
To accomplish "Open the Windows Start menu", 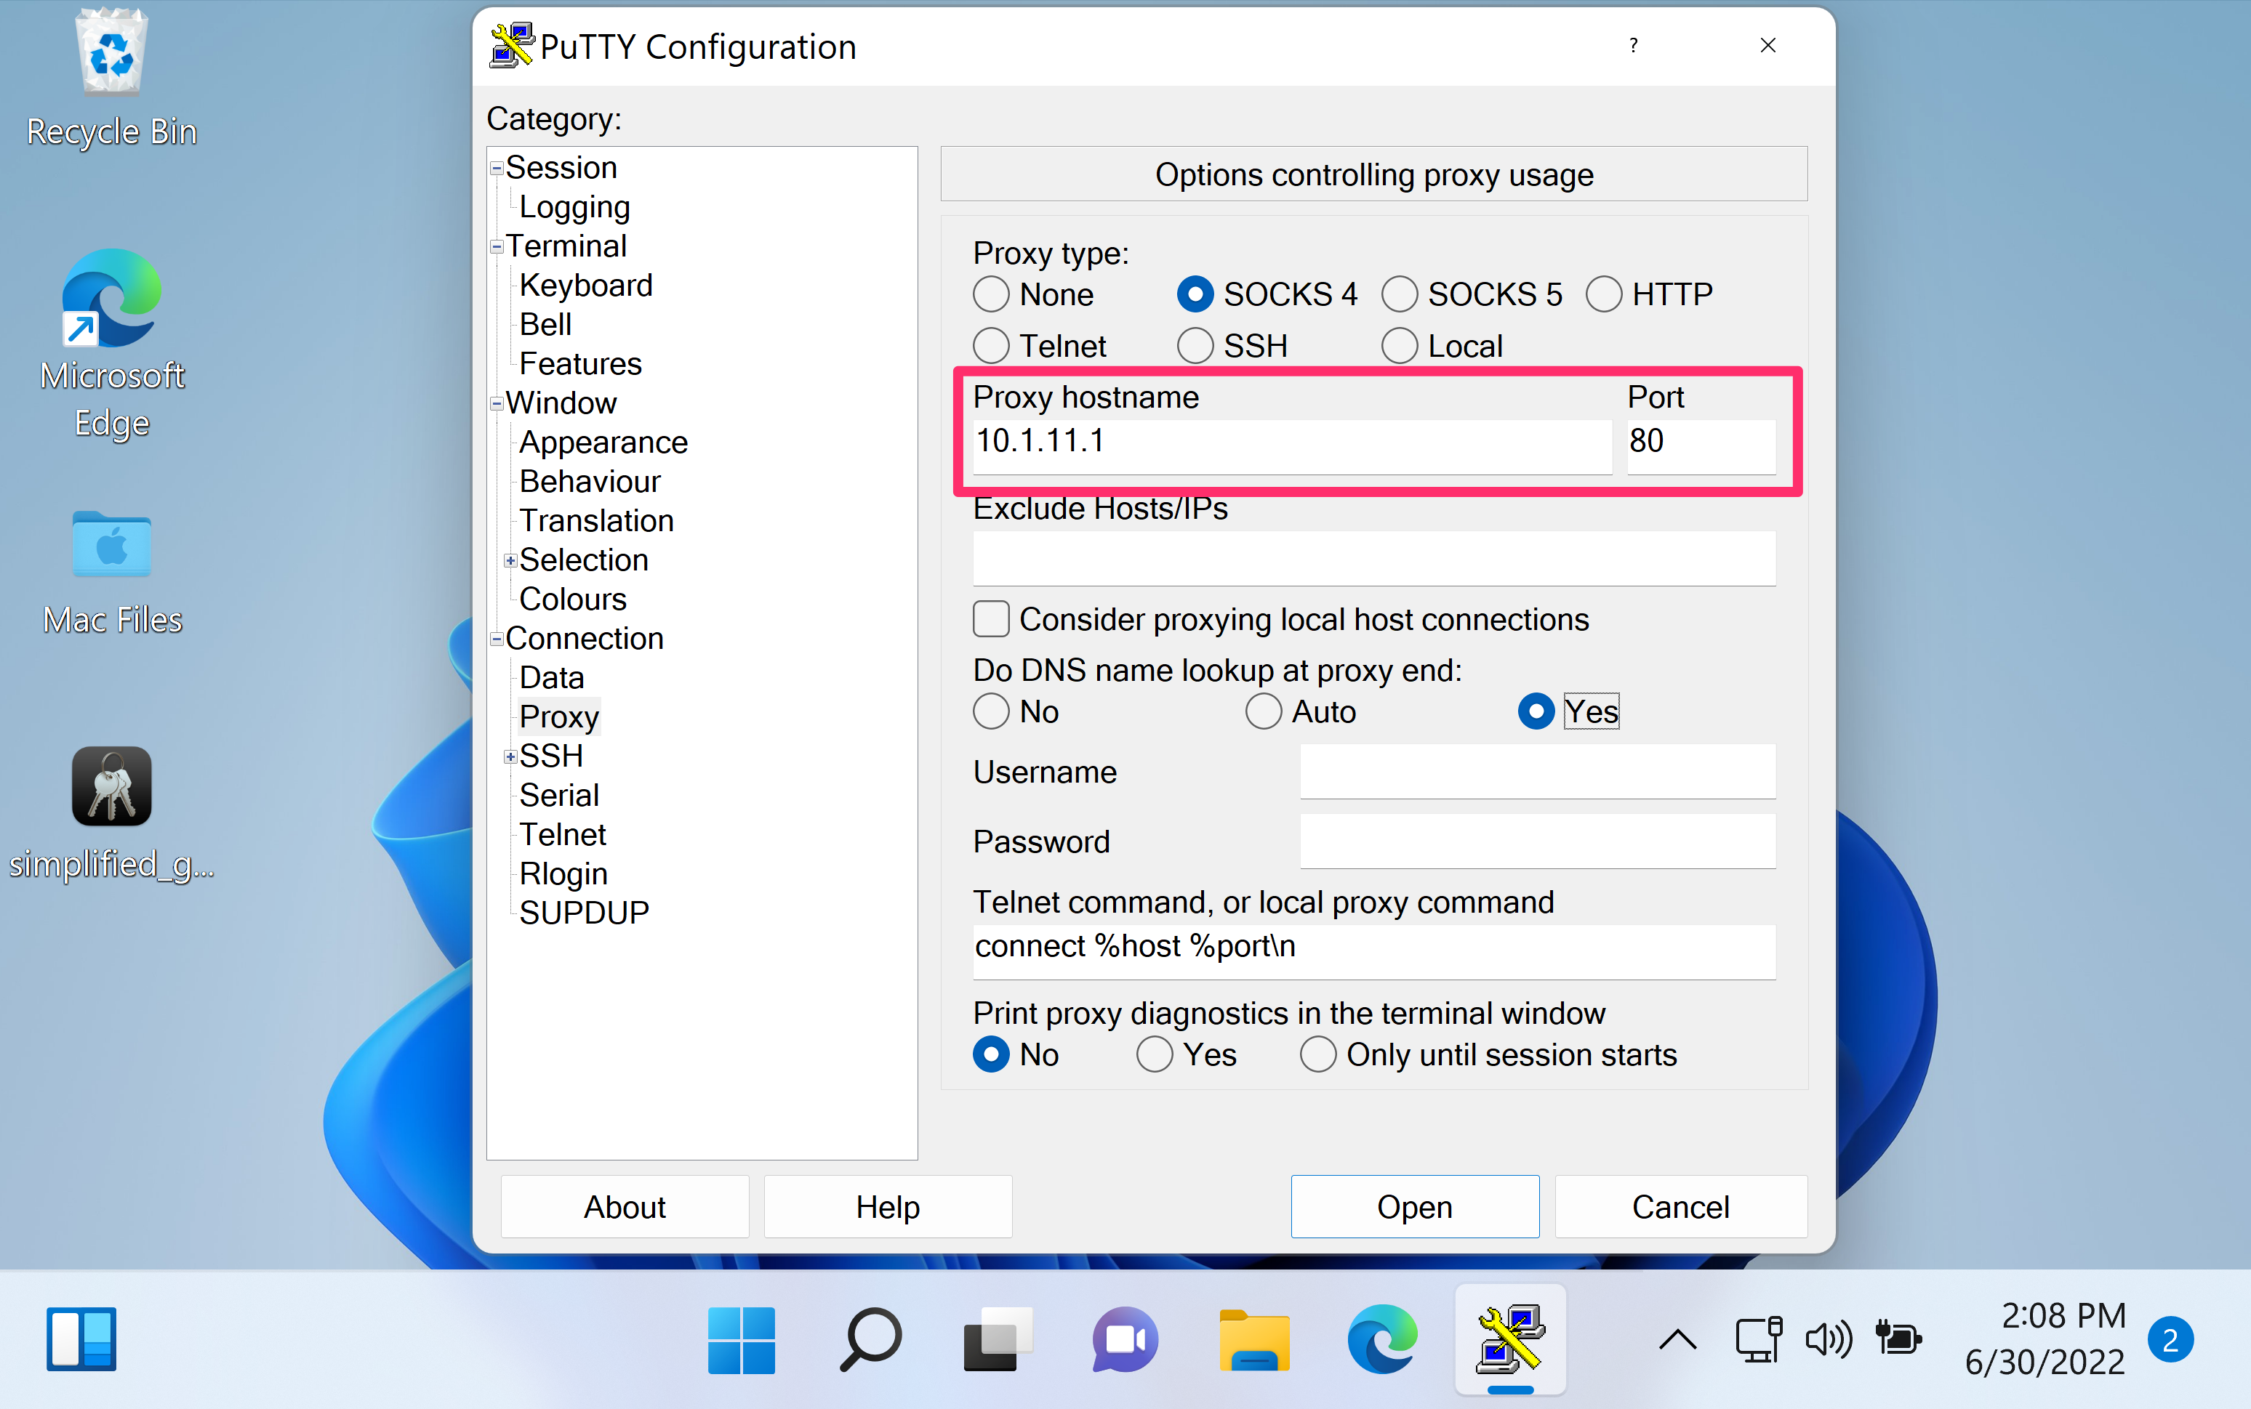I will point(741,1339).
